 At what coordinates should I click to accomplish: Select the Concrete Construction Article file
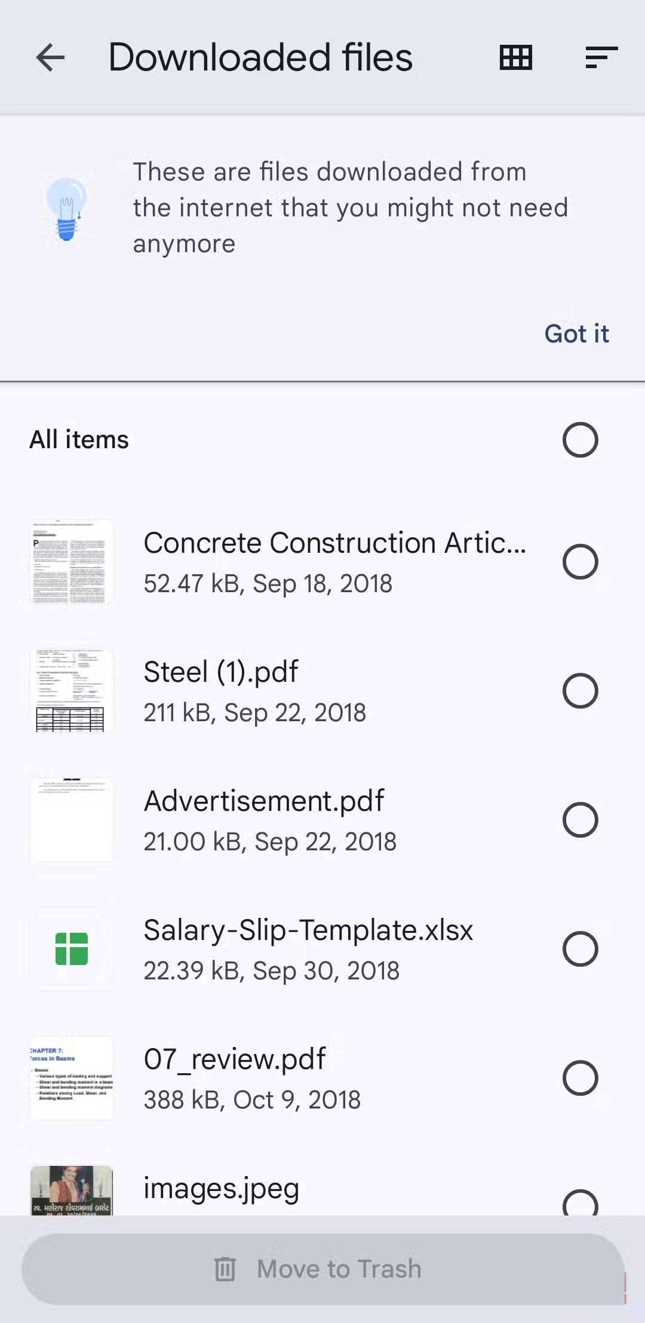[580, 562]
